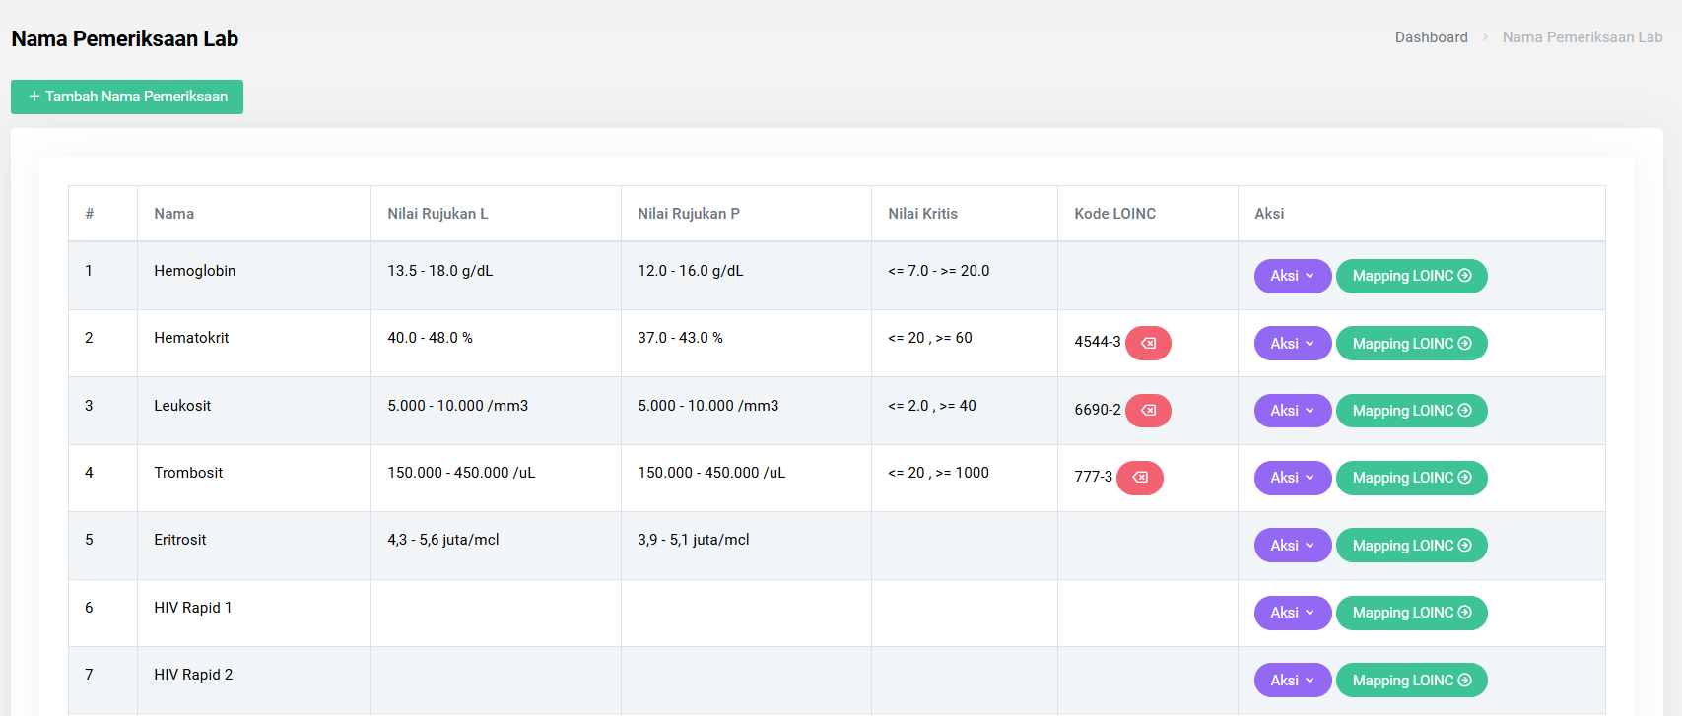Click value 40.0 - 48.0 %
This screenshot has width=1682, height=716.
click(430, 338)
